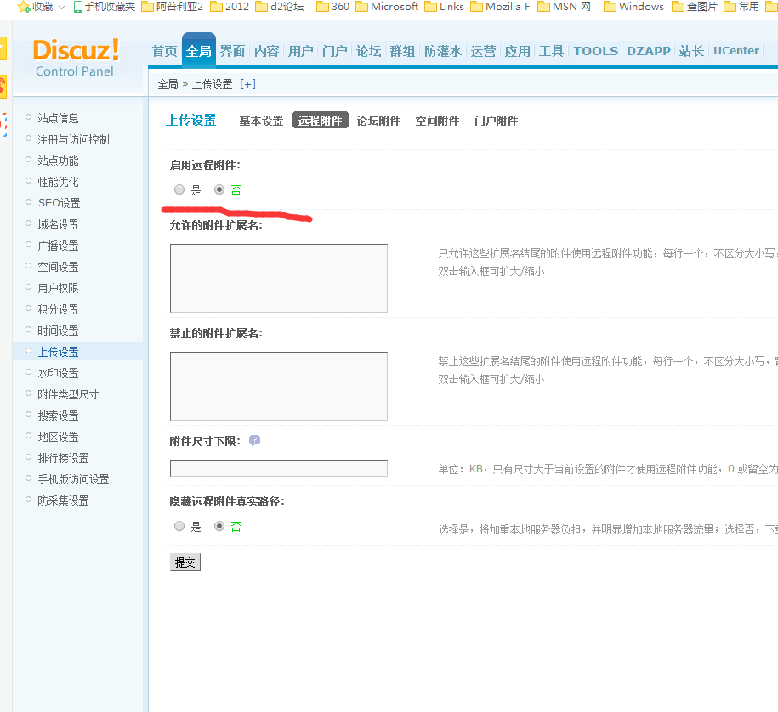Screen dimensions: 778x712
Task: Open the 站长 top menu
Action: pyautogui.click(x=691, y=51)
